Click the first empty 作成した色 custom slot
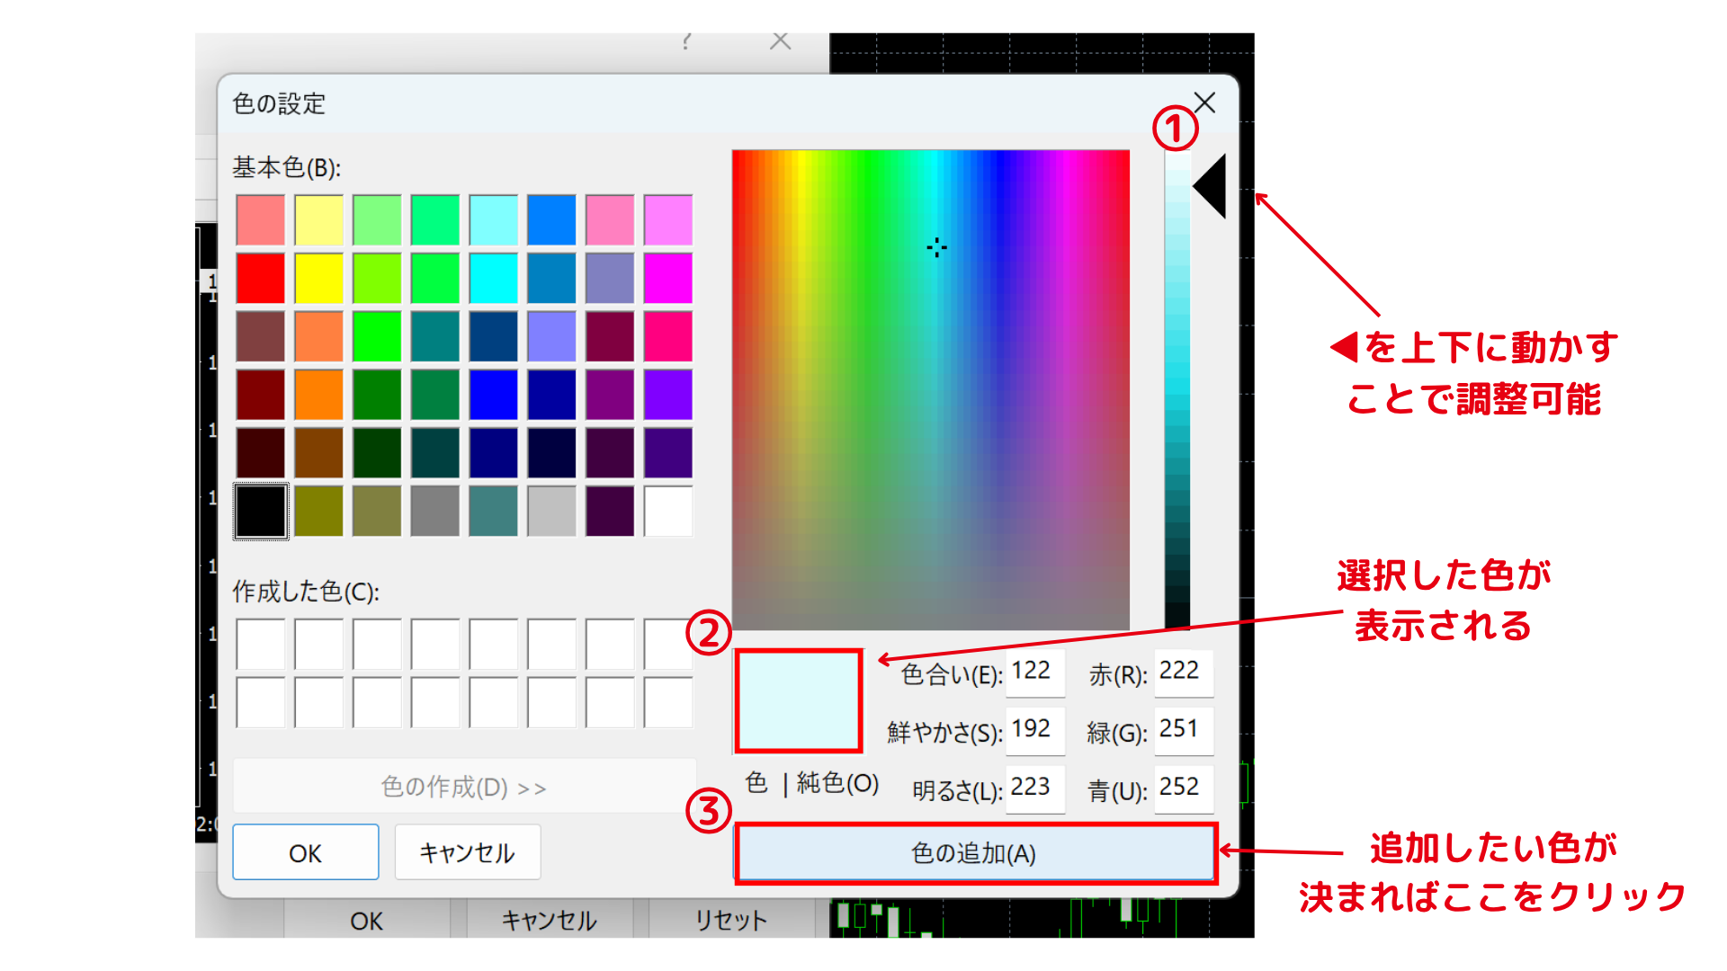The height and width of the screenshot is (971, 1727). (x=259, y=642)
